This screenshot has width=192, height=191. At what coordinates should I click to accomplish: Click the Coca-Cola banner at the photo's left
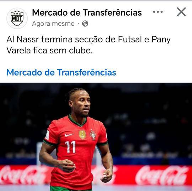(x=24, y=175)
